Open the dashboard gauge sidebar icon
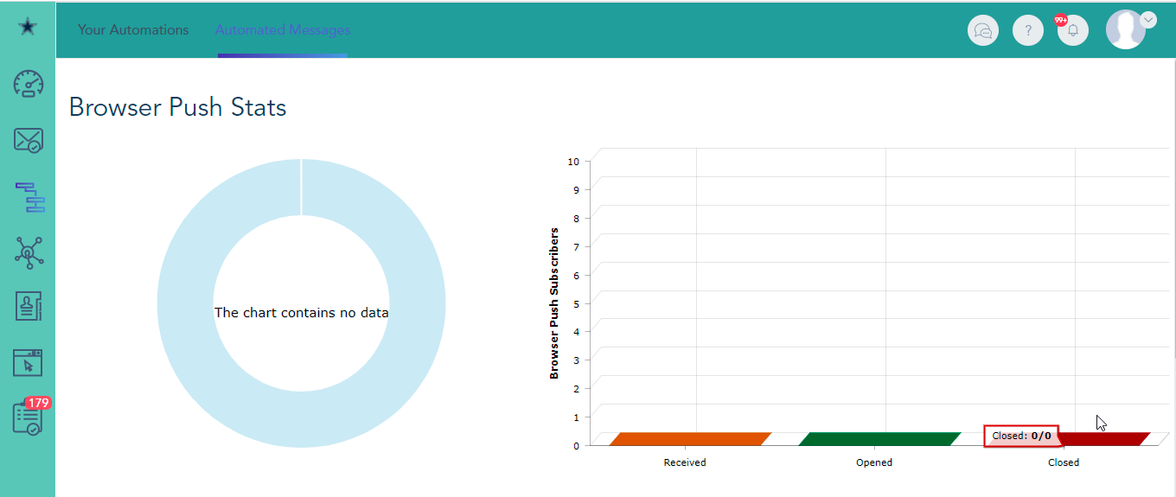Image resolution: width=1176 pixels, height=497 pixels. pyautogui.click(x=29, y=83)
